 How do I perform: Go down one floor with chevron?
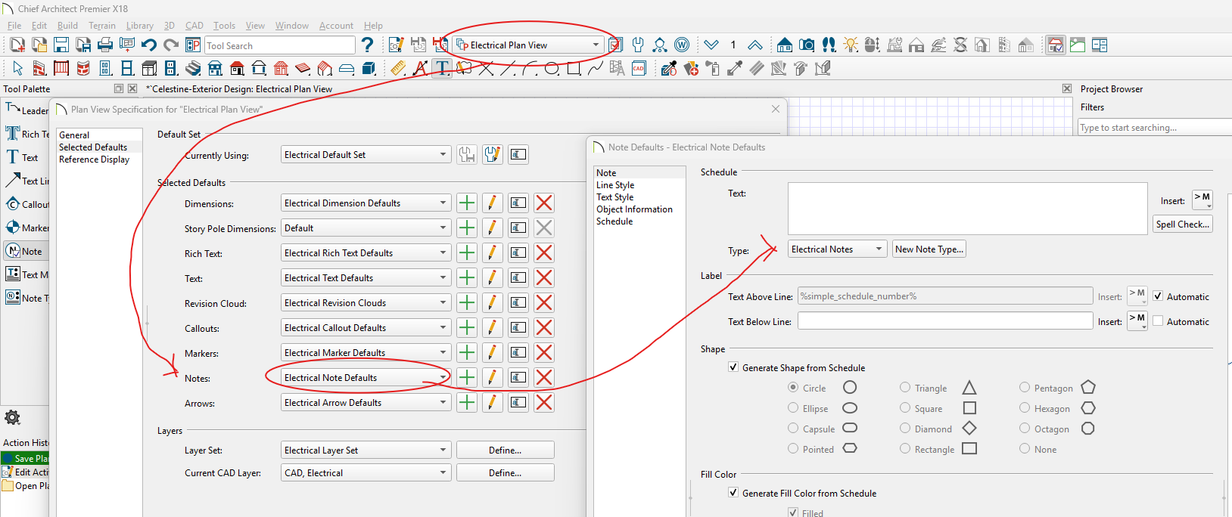[711, 45]
